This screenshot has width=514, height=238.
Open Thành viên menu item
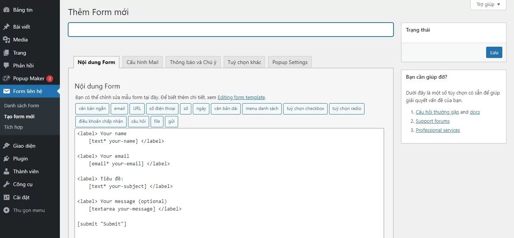tap(30, 171)
